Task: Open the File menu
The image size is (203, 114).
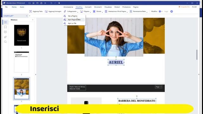Action: point(6,7)
